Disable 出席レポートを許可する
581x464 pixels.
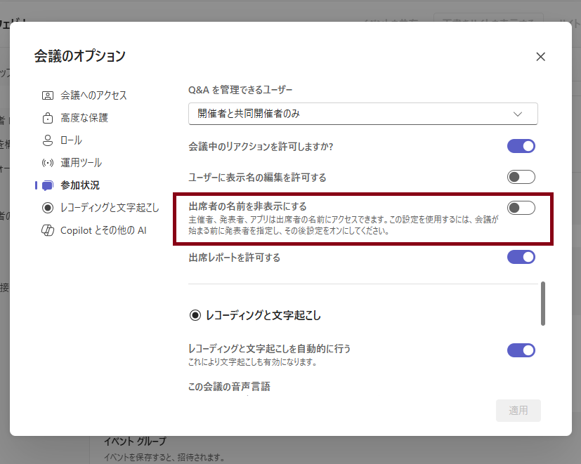pos(521,257)
